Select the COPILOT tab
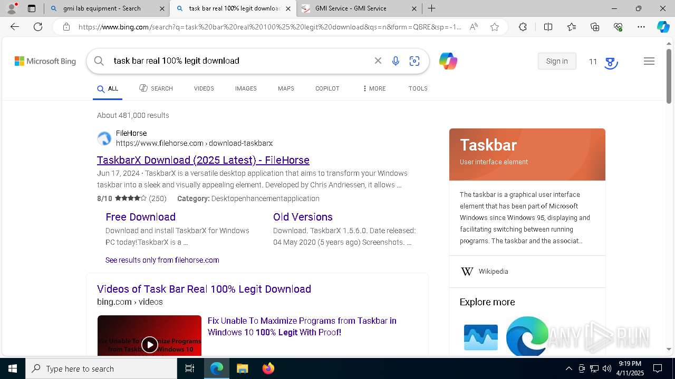 327,88
